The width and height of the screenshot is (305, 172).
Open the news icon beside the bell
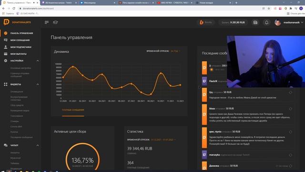(255, 22)
